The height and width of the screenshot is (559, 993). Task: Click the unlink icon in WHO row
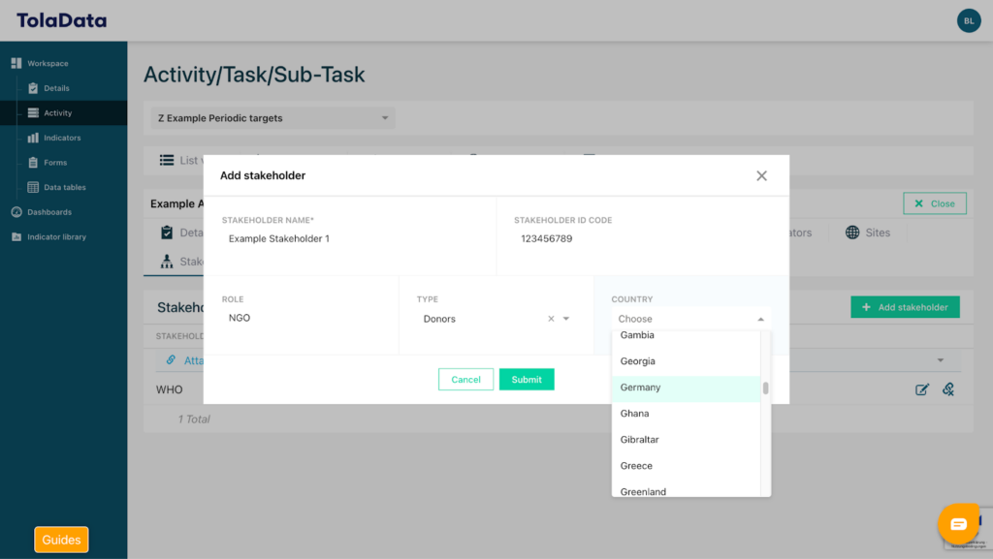(x=948, y=389)
